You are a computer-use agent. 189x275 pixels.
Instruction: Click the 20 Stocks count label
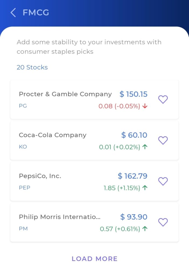click(32, 67)
